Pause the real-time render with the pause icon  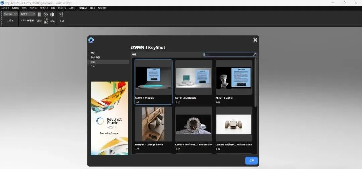pos(39,14)
